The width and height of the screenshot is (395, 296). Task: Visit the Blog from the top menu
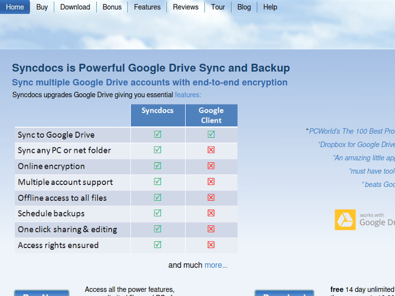coord(244,7)
